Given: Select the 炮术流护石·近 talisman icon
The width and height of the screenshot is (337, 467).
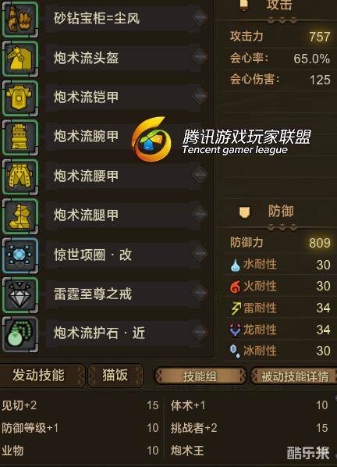Looking at the screenshot, I should 20,334.
